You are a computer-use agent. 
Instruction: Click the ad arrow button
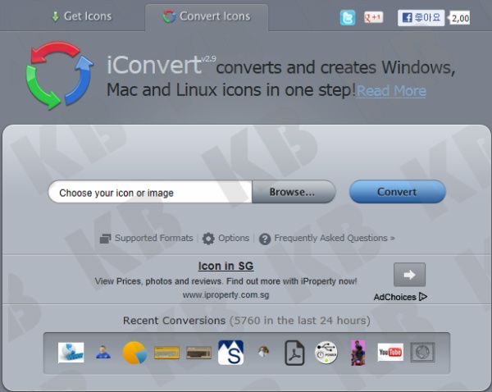click(x=409, y=275)
